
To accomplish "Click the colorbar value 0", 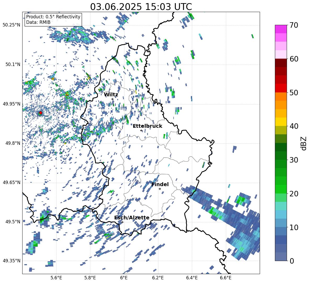I will tap(292, 261).
